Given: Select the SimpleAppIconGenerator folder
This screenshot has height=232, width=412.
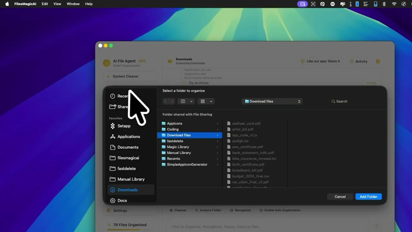Looking at the screenshot, I should (x=190, y=164).
